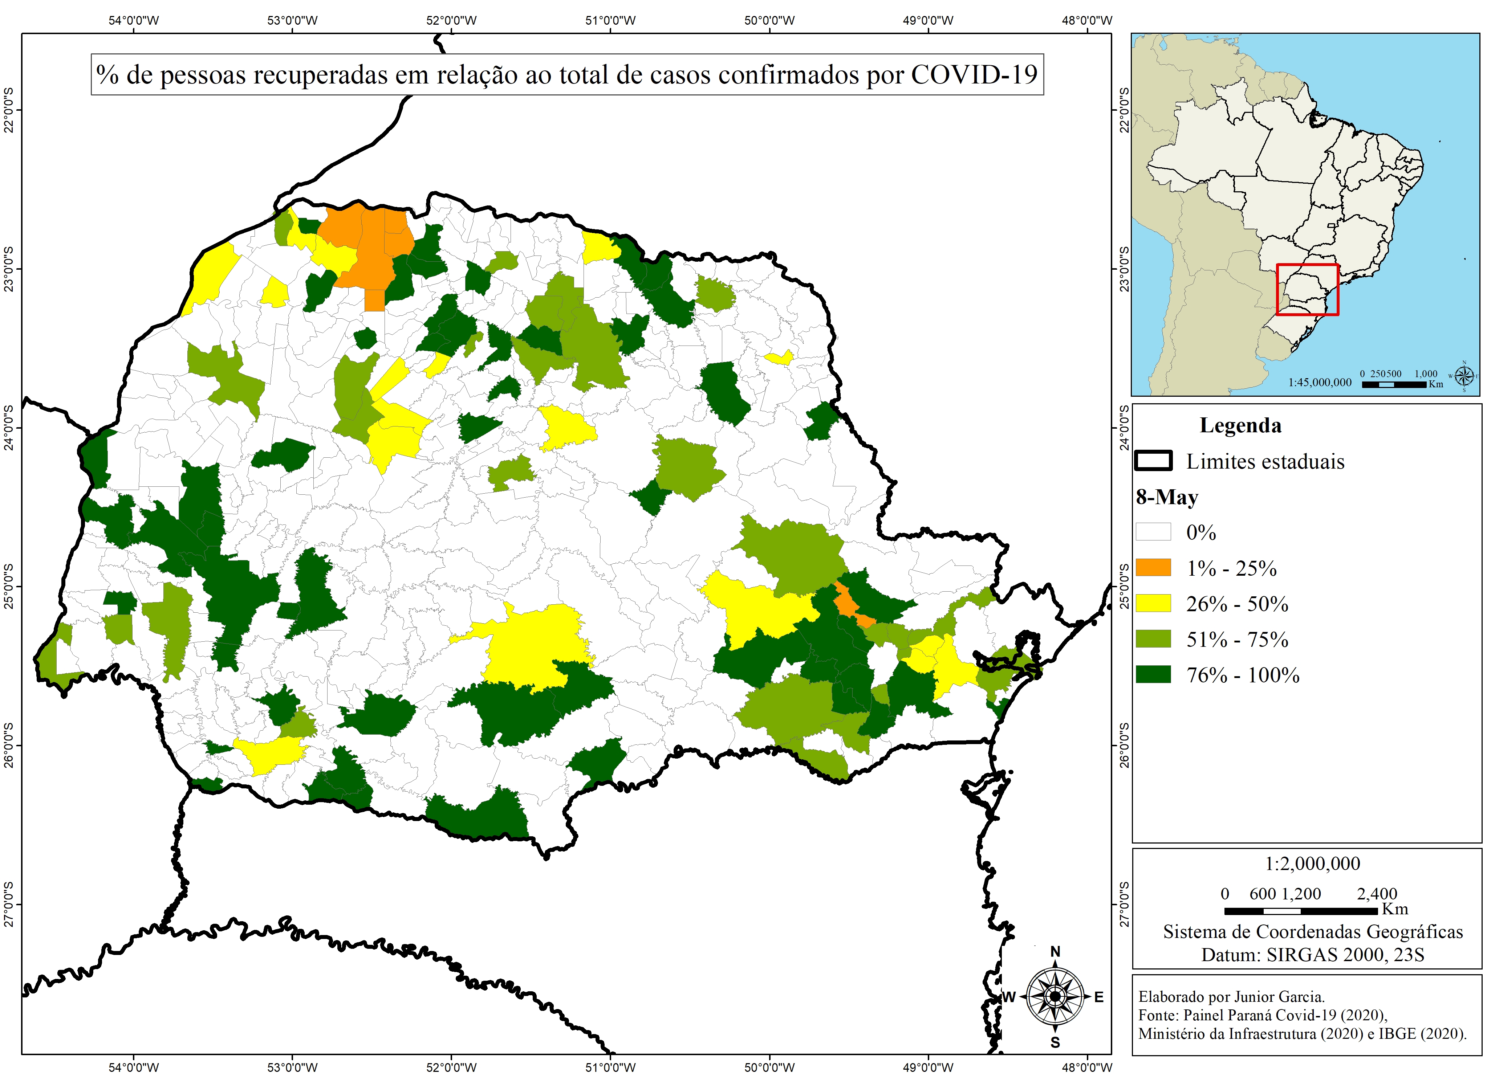Click the Elaborado por Junior Garcia credit

click(1231, 997)
